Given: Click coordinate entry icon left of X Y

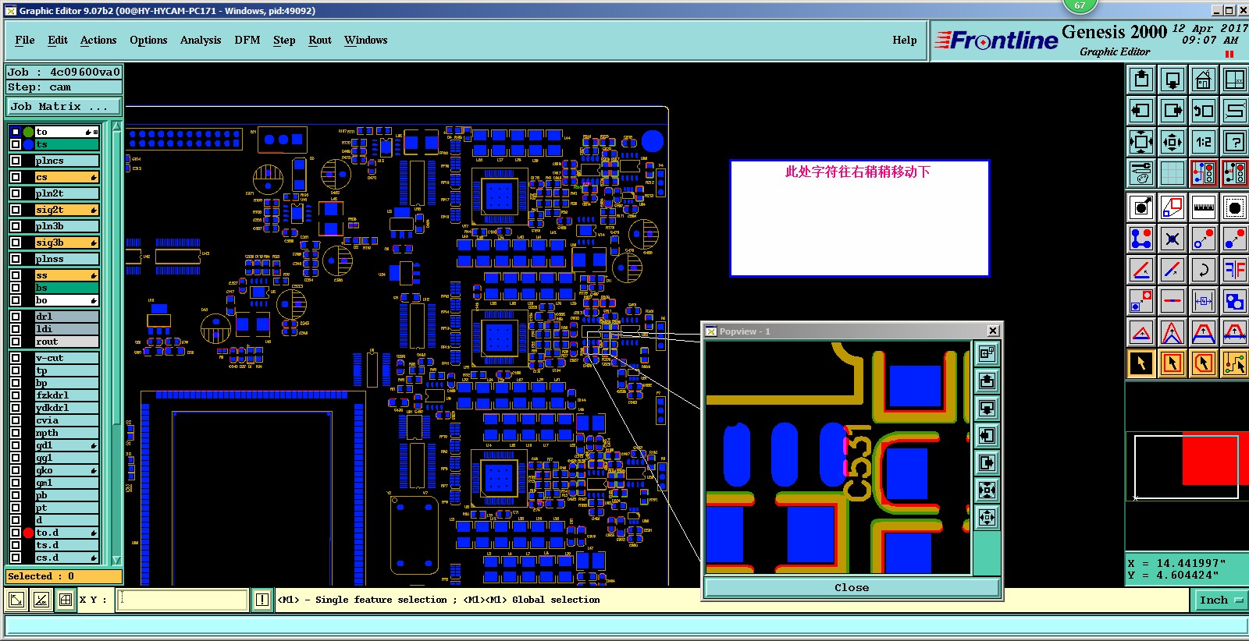Looking at the screenshot, I should tap(66, 600).
